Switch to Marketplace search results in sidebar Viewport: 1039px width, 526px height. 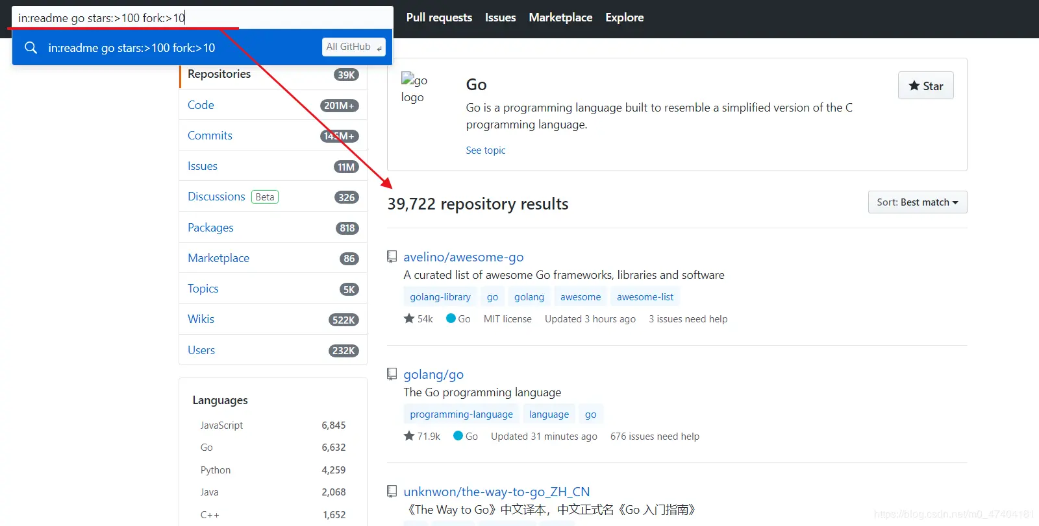273,258
